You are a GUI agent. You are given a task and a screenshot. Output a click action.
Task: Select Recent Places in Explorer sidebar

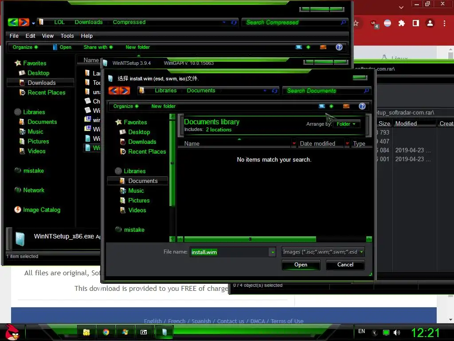point(46,92)
